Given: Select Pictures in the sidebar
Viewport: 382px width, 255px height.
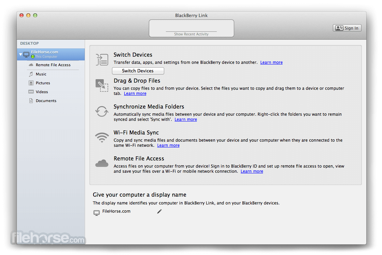Looking at the screenshot, I should coord(43,83).
